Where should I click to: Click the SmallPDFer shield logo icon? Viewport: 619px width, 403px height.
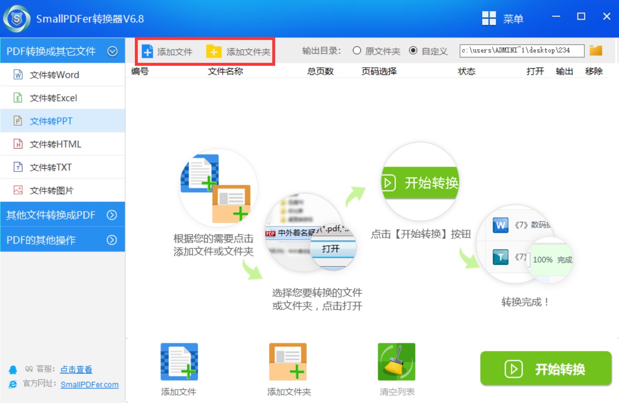(17, 19)
